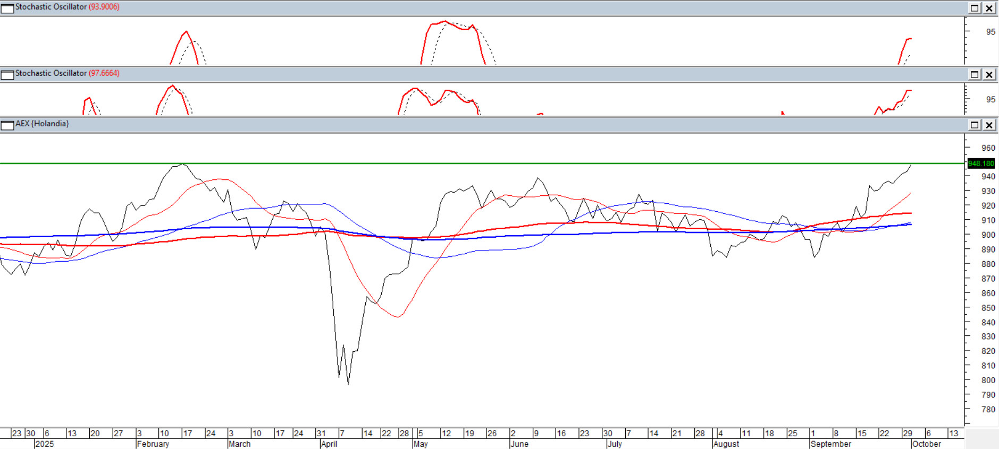999x449 pixels.
Task: Maximize the Stochastic Oscillator (97.6664) panel
Action: coord(975,74)
